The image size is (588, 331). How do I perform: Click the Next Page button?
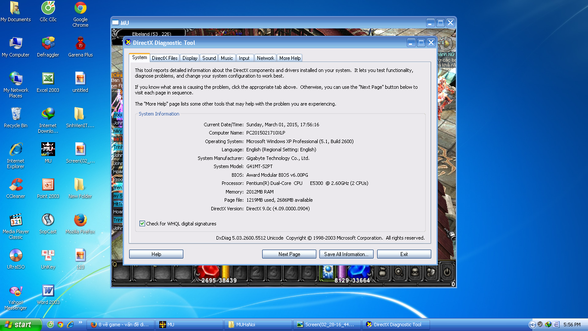coord(289,254)
